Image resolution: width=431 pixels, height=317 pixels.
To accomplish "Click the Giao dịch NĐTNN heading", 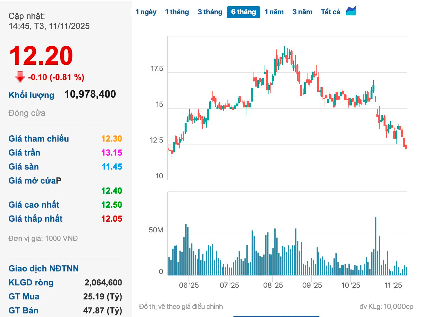I will [44, 269].
